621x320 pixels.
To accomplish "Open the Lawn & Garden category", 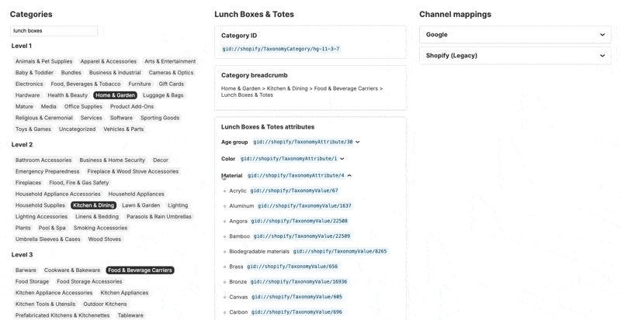I will pyautogui.click(x=141, y=205).
